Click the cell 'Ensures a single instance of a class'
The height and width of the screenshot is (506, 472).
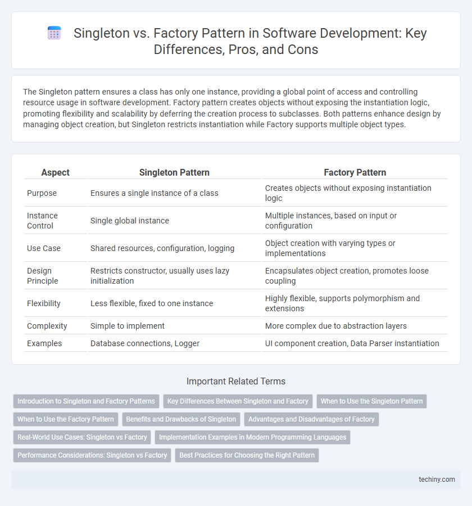coord(174,193)
